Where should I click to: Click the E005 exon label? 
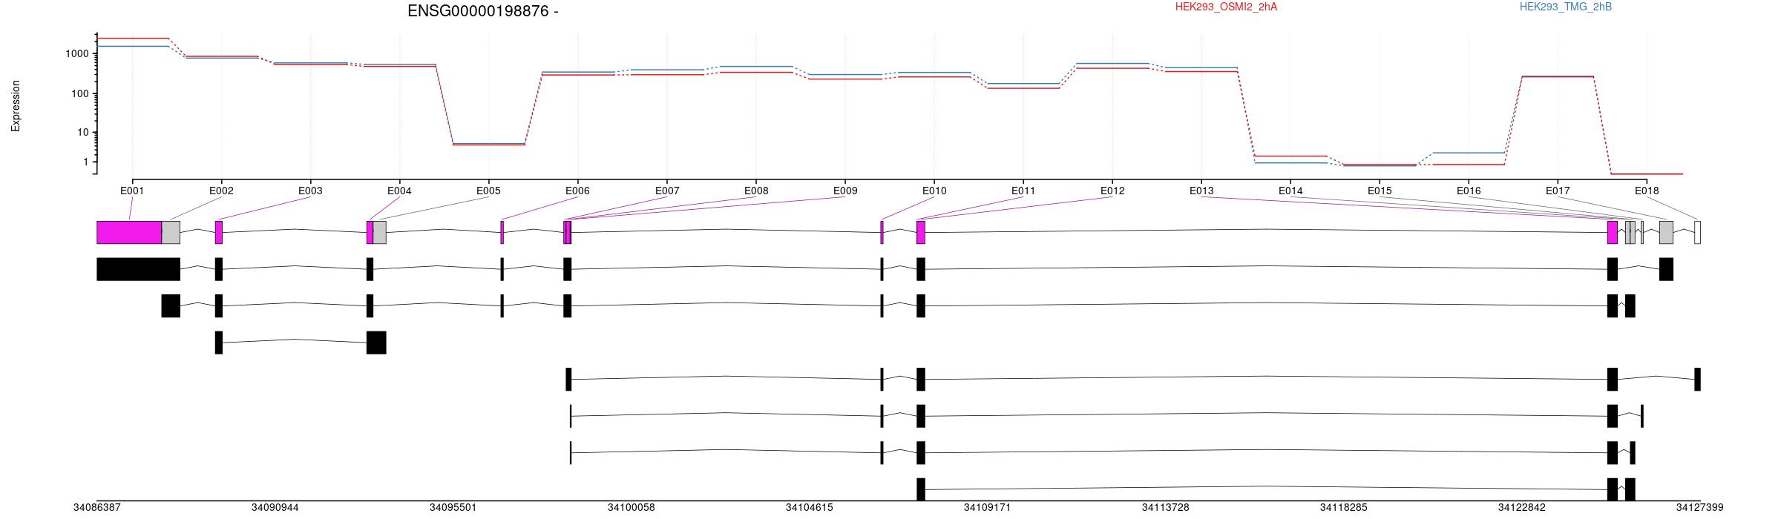point(488,191)
